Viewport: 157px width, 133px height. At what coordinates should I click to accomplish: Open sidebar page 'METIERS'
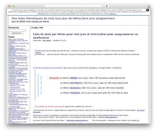point(18,123)
